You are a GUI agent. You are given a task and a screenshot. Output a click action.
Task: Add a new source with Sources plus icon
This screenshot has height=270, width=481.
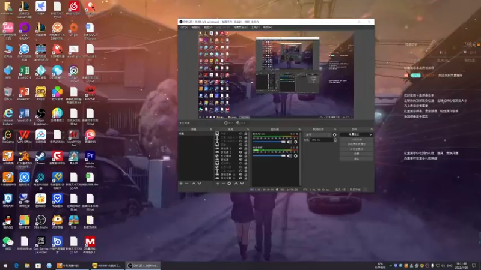tap(218, 184)
